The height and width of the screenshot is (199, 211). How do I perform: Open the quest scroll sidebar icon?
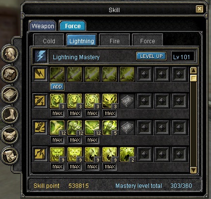[10, 155]
